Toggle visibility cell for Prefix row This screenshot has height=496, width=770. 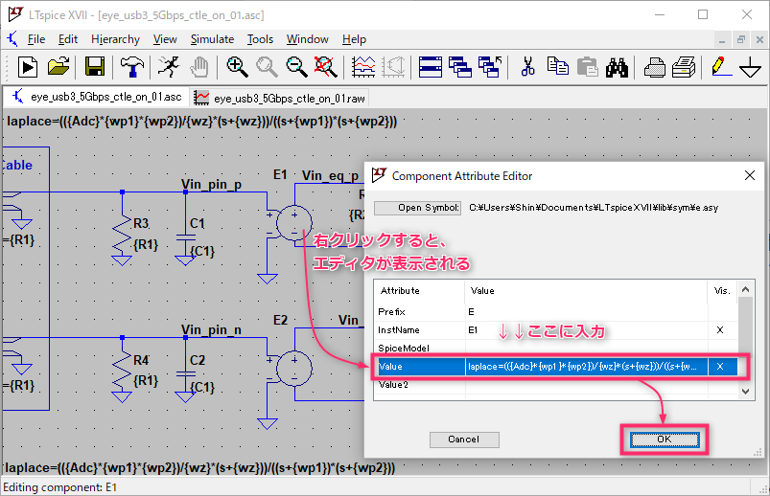click(x=722, y=311)
